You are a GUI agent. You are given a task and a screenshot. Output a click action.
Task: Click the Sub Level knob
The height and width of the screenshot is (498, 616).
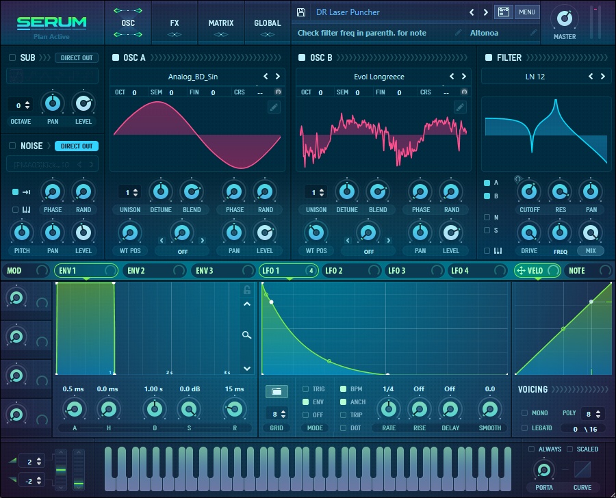[x=84, y=103]
